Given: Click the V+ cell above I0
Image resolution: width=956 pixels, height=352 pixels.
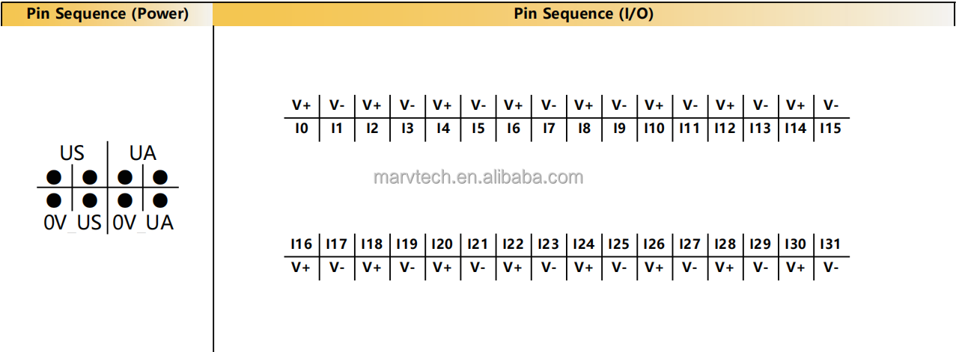Looking at the screenshot, I should [x=302, y=105].
